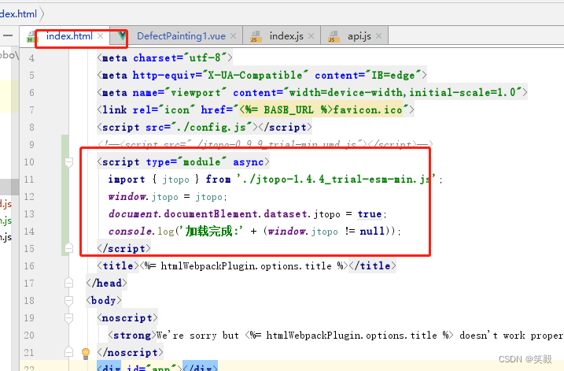Click the commented-out jtopo script line 9

pos(265,144)
